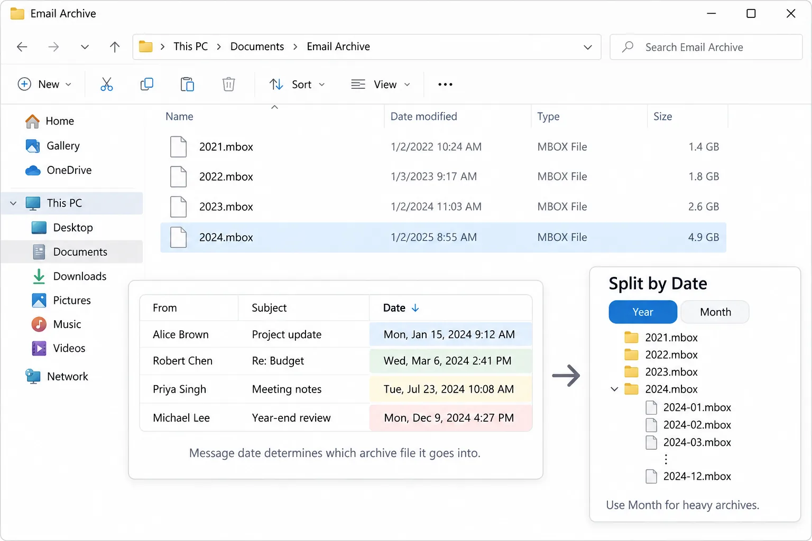Open the See more ellipsis menu
Viewport: 812px width, 541px height.
pyautogui.click(x=445, y=85)
